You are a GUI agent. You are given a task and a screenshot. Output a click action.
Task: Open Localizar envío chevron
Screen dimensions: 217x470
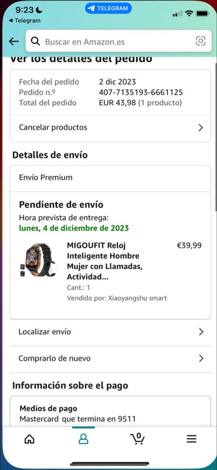201,332
